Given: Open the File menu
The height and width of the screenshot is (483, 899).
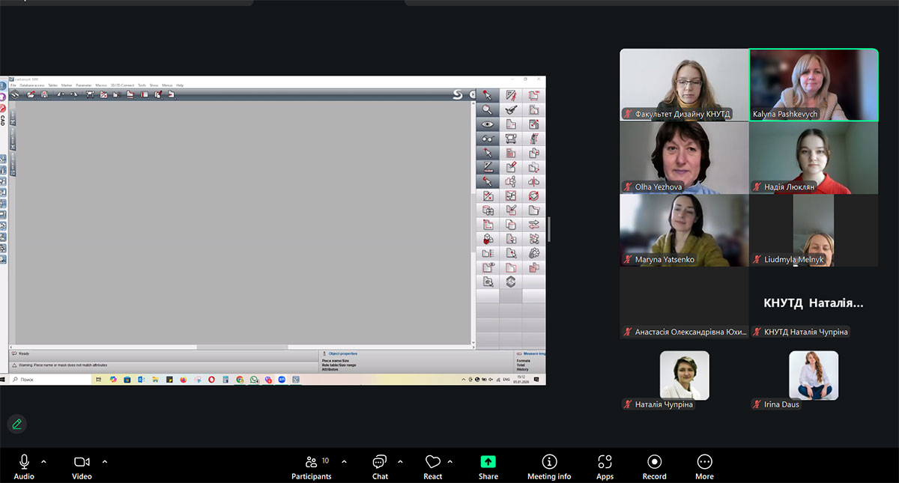Looking at the screenshot, I should pyautogui.click(x=13, y=85).
